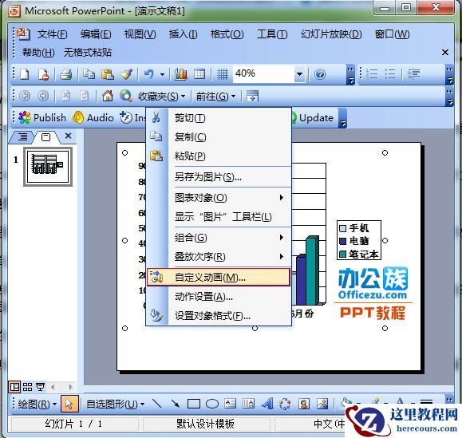Screen dimensions: 462x438
Task: Click the Publish button
Action: tap(42, 118)
